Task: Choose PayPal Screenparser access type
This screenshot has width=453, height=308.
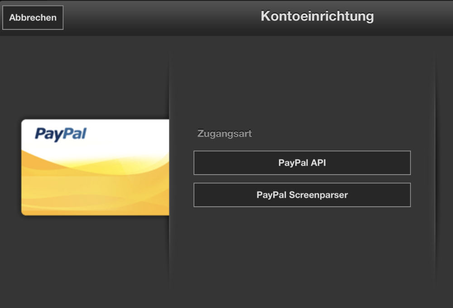Action: click(x=302, y=195)
